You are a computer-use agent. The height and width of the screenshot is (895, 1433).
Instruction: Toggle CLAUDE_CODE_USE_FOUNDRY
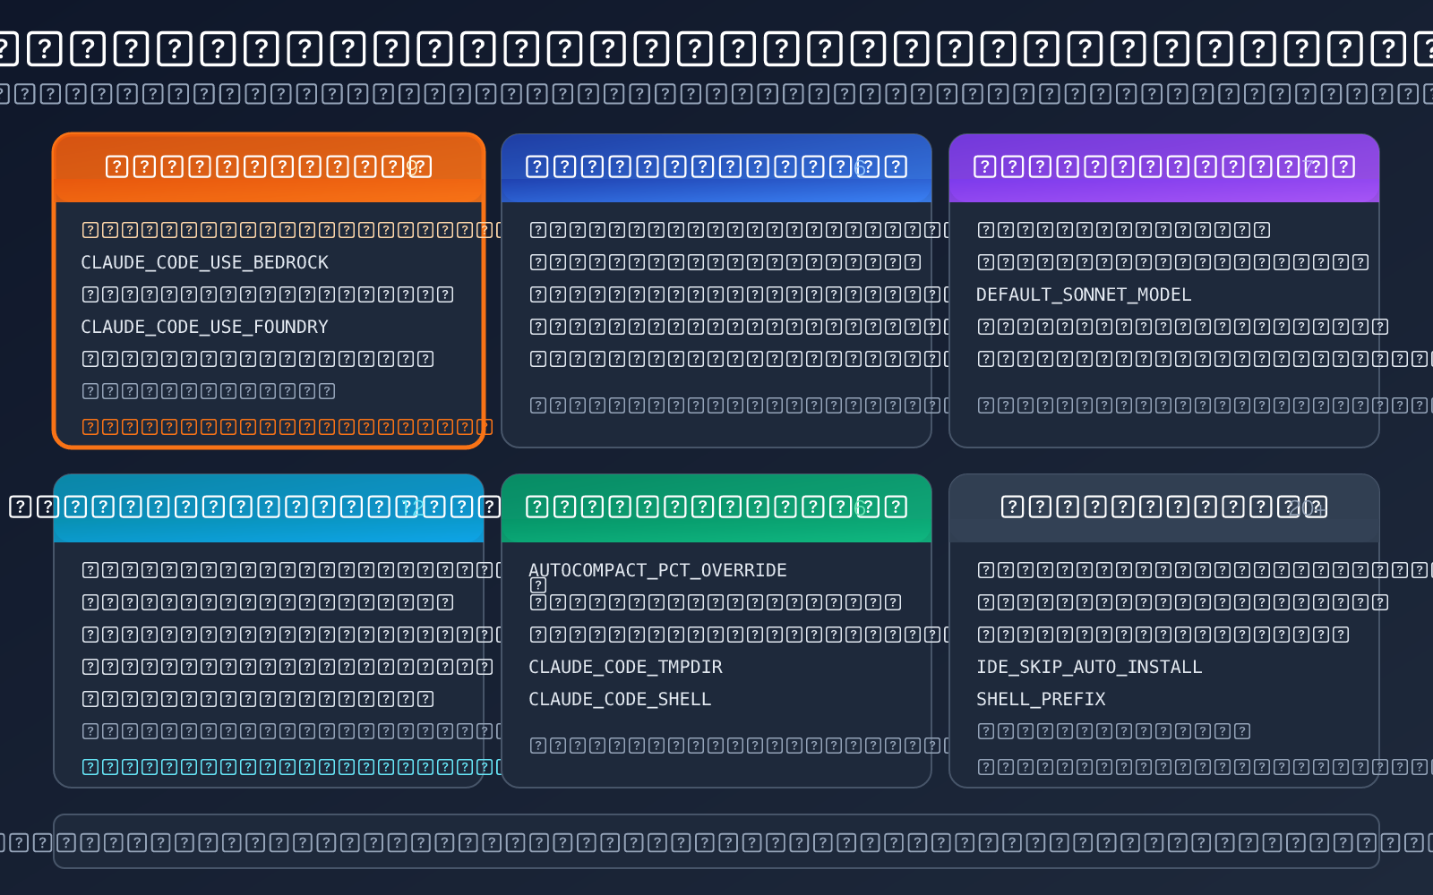pos(204,327)
